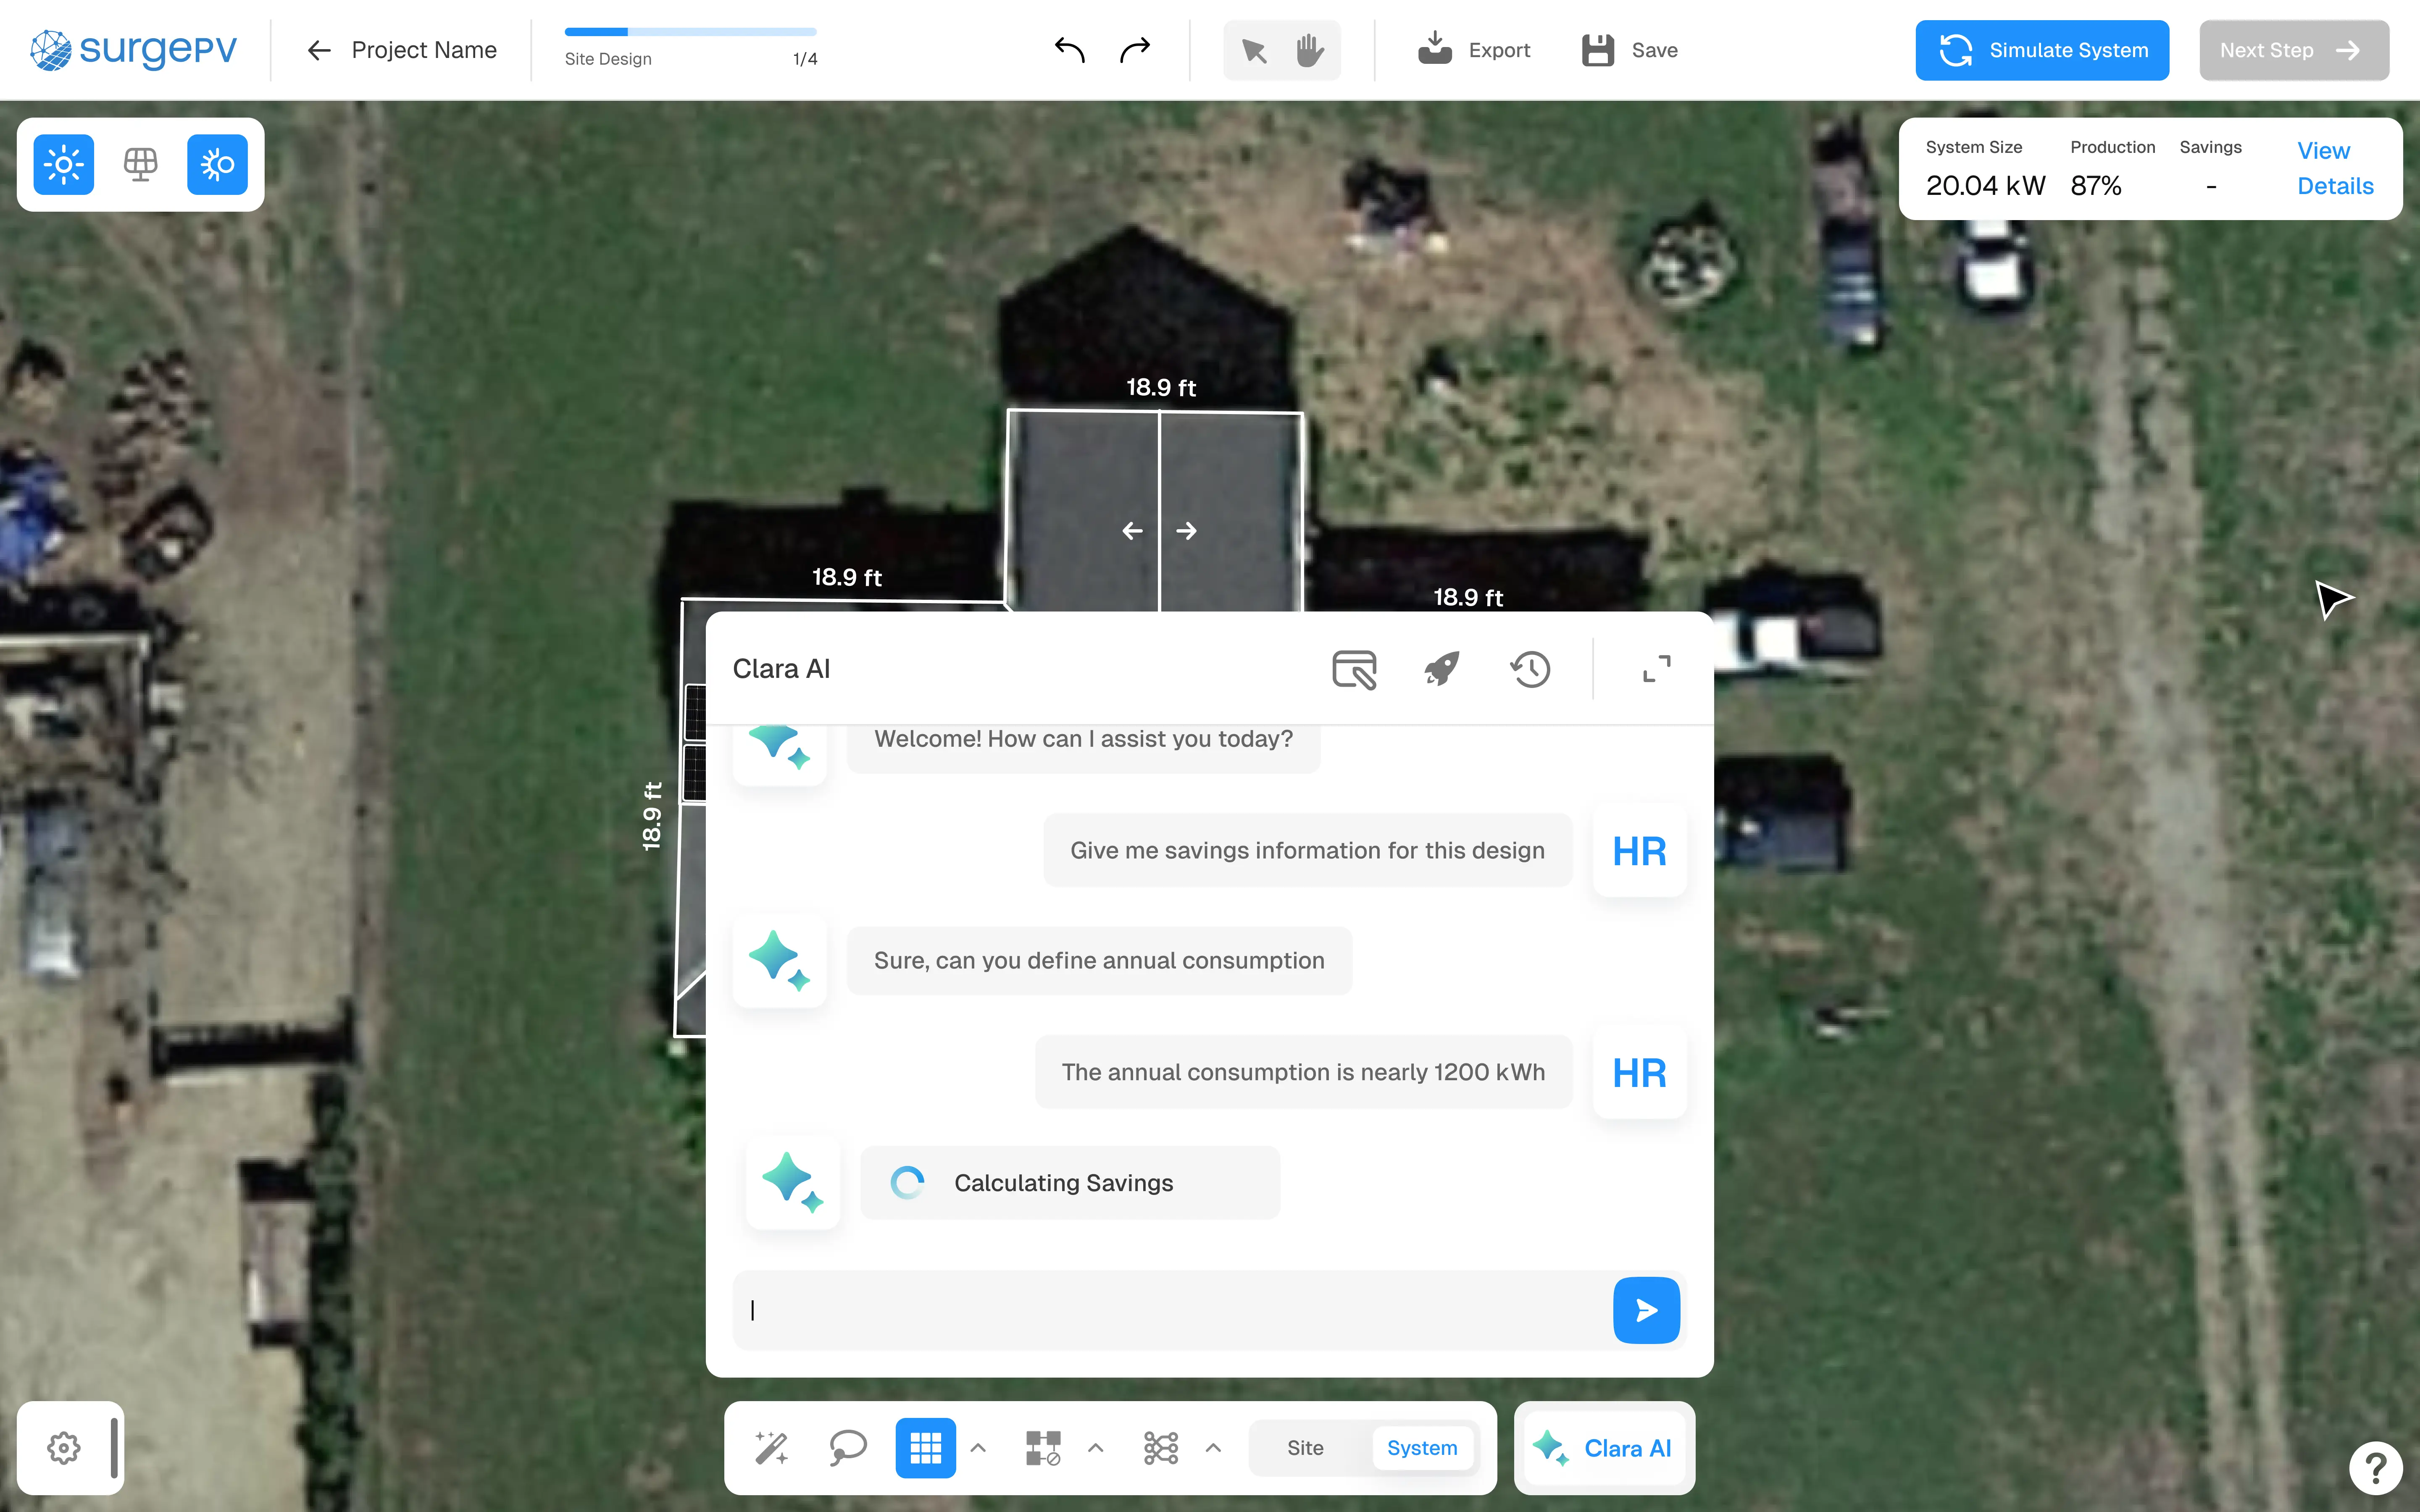Select the hand pan tool

[1309, 50]
